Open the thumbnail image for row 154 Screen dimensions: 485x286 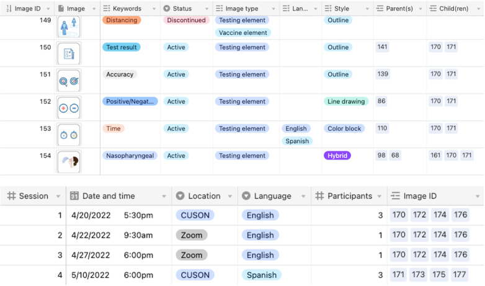click(69, 162)
